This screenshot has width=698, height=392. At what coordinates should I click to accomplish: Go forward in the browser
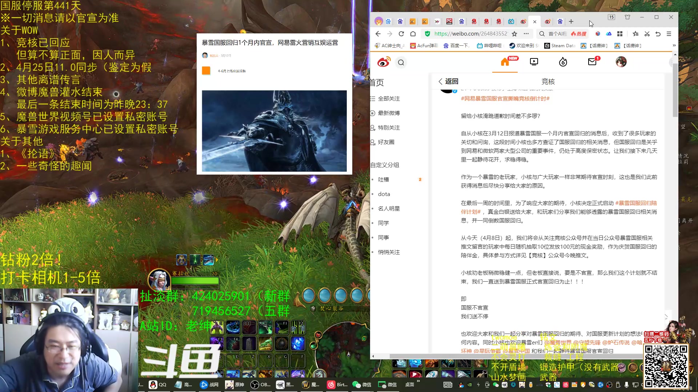pyautogui.click(x=390, y=34)
